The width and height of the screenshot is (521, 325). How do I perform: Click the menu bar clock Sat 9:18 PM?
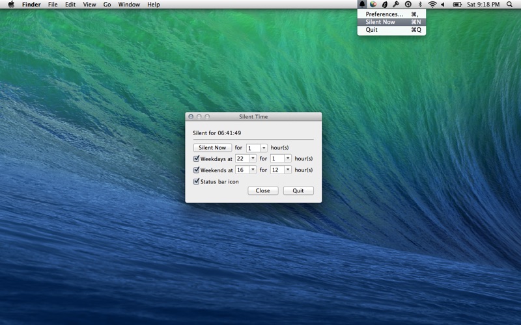coord(483,5)
